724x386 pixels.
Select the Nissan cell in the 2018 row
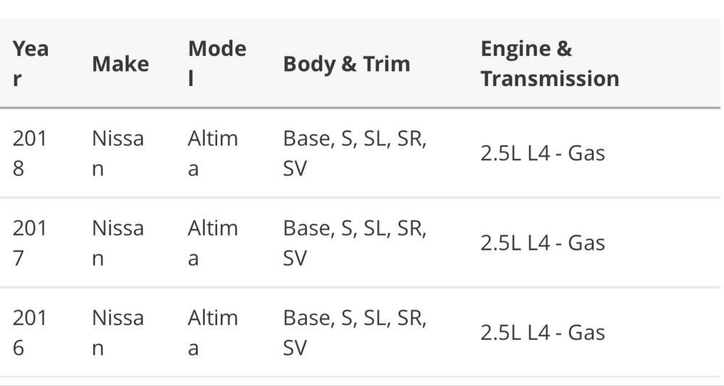(x=117, y=153)
